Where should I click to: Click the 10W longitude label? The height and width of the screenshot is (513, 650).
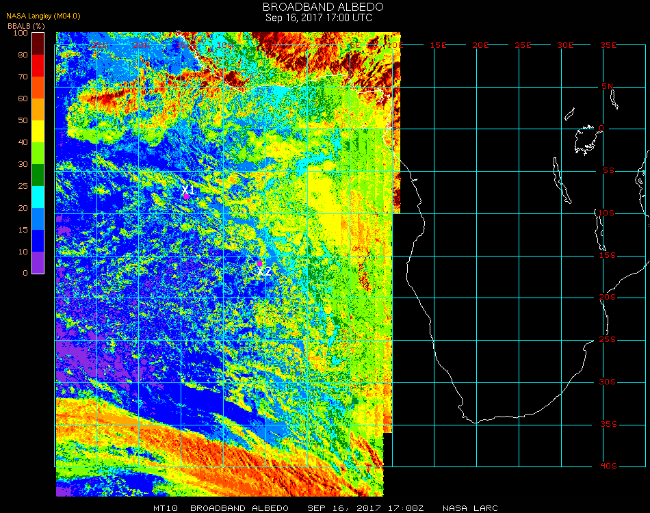pos(225,45)
